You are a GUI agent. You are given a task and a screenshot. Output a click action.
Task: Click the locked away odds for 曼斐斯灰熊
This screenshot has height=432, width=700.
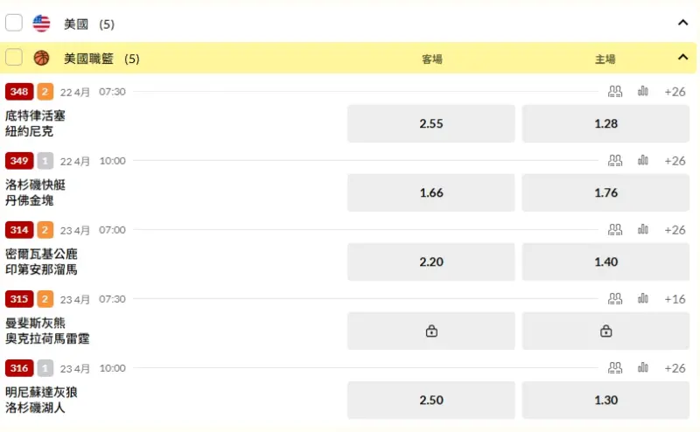click(431, 331)
